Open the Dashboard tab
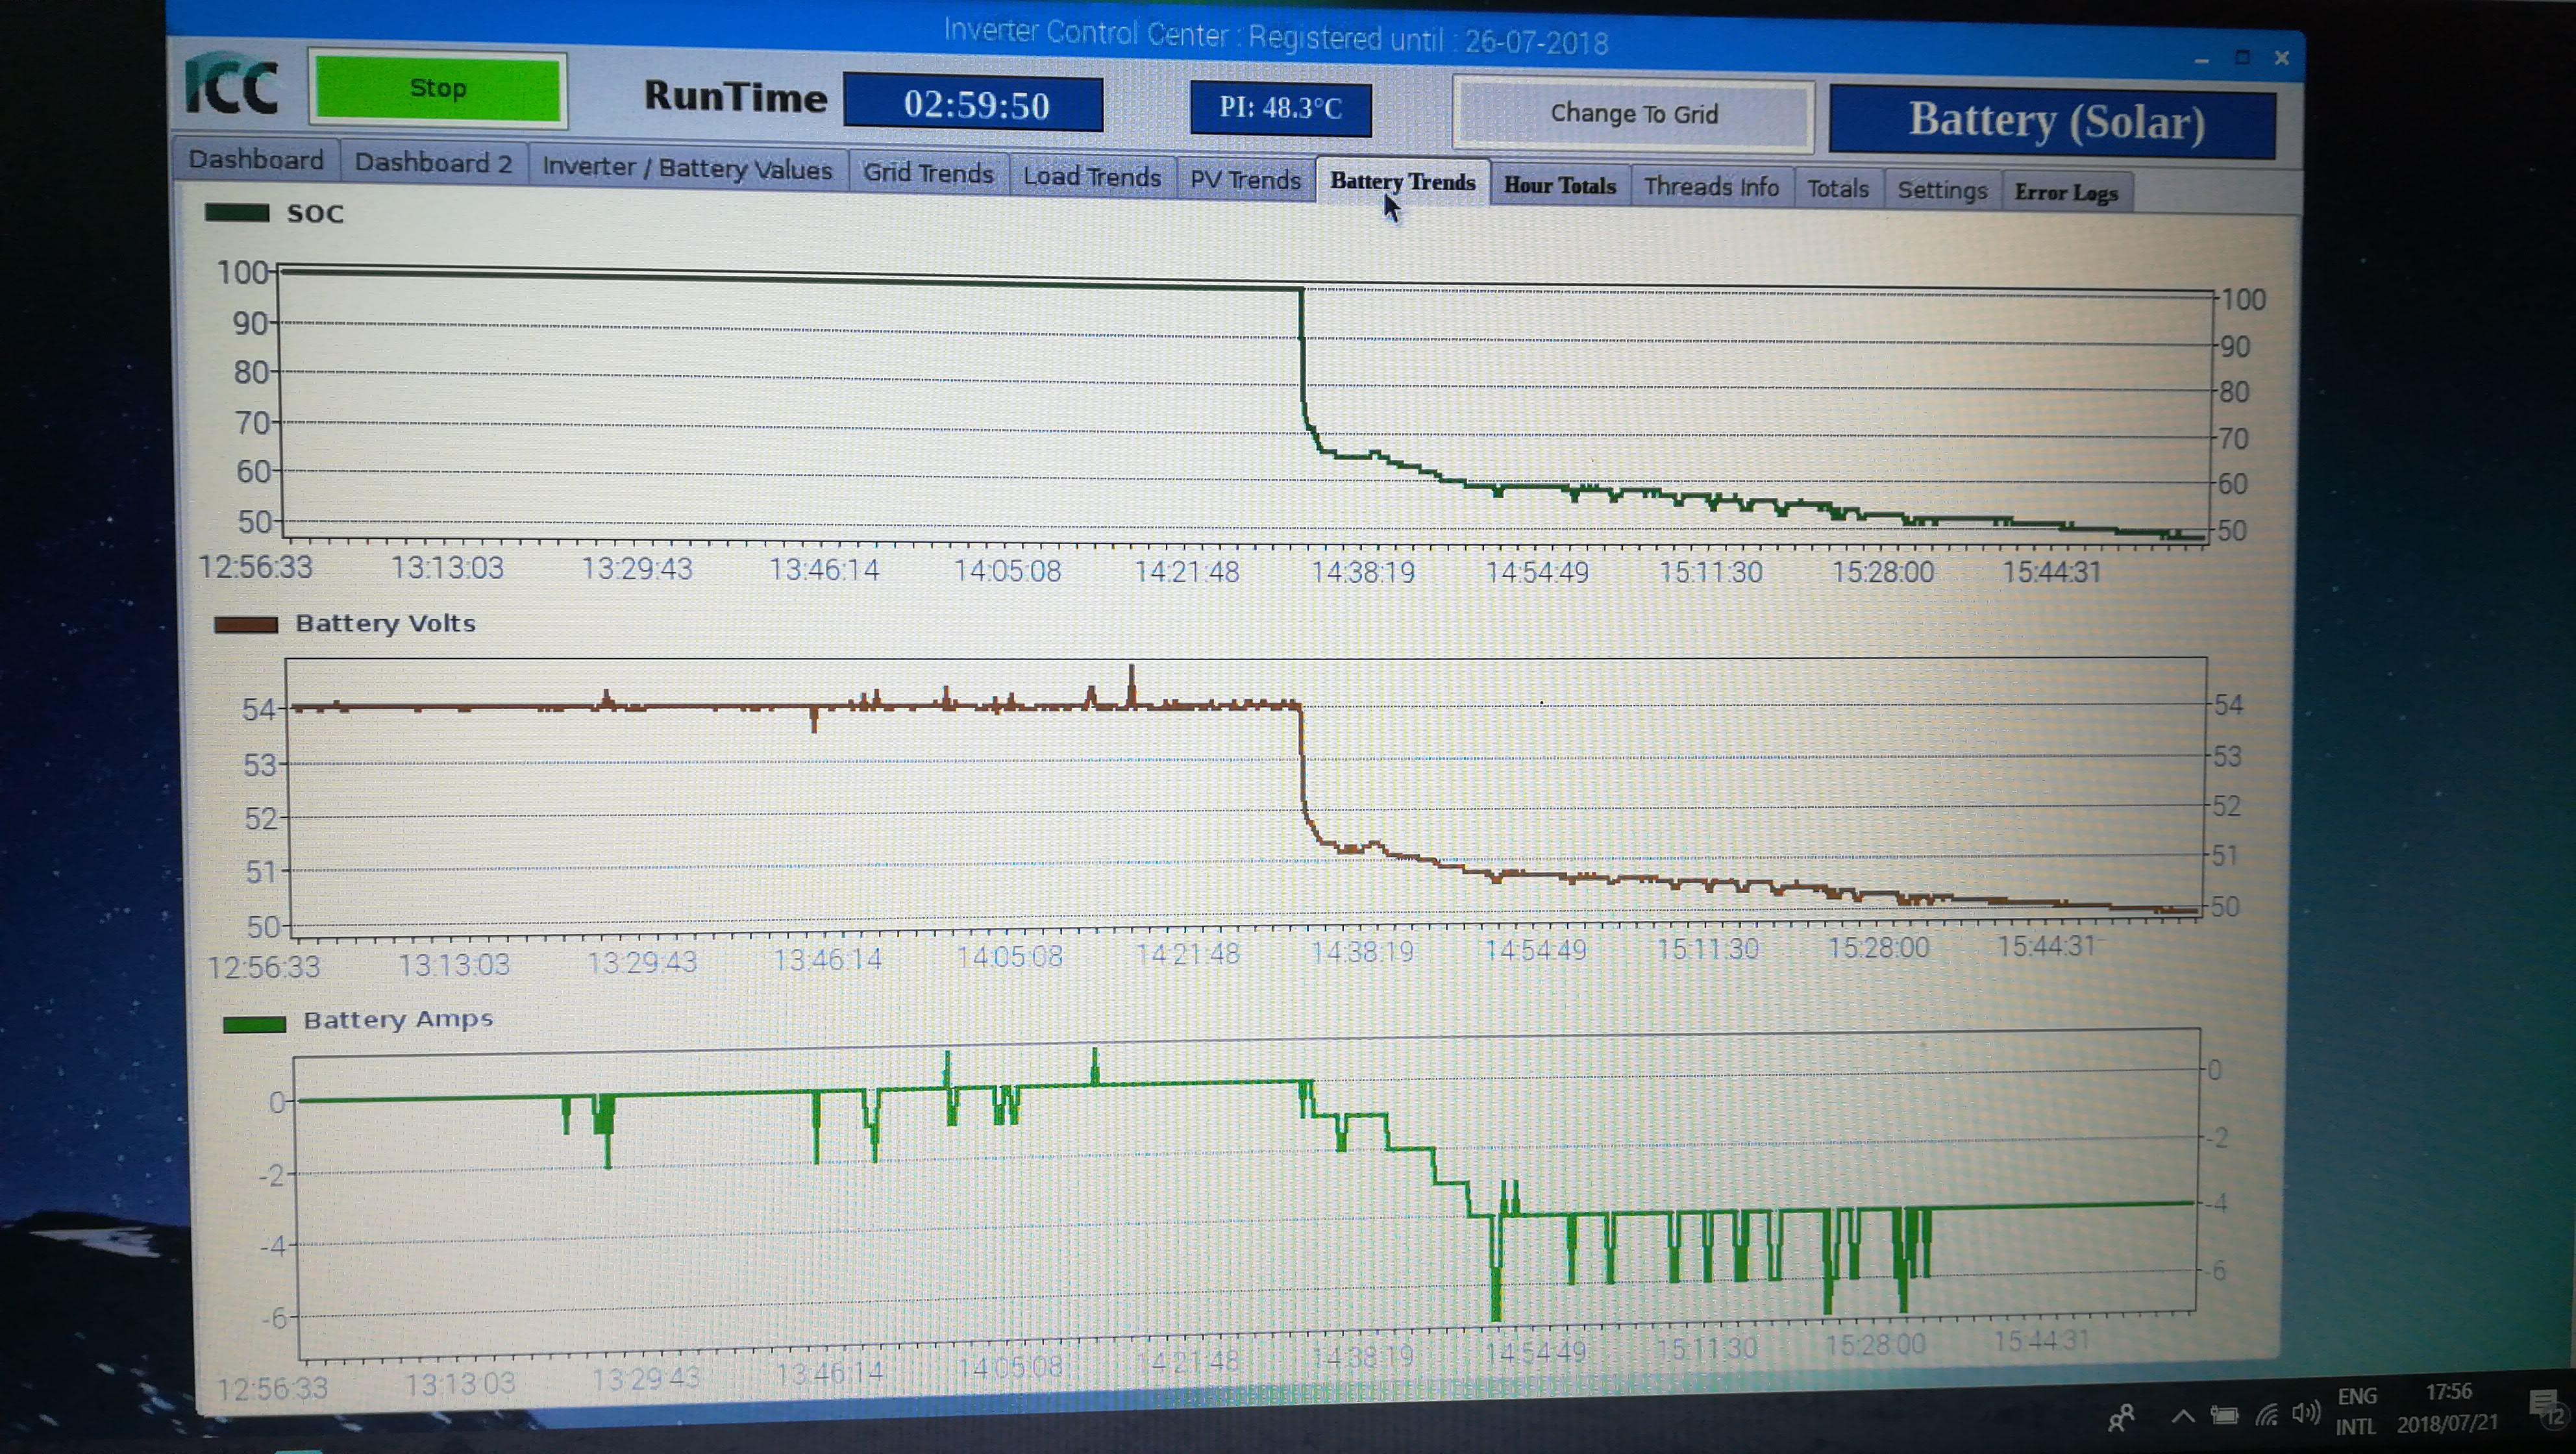Viewport: 2576px width, 1454px height. click(257, 160)
